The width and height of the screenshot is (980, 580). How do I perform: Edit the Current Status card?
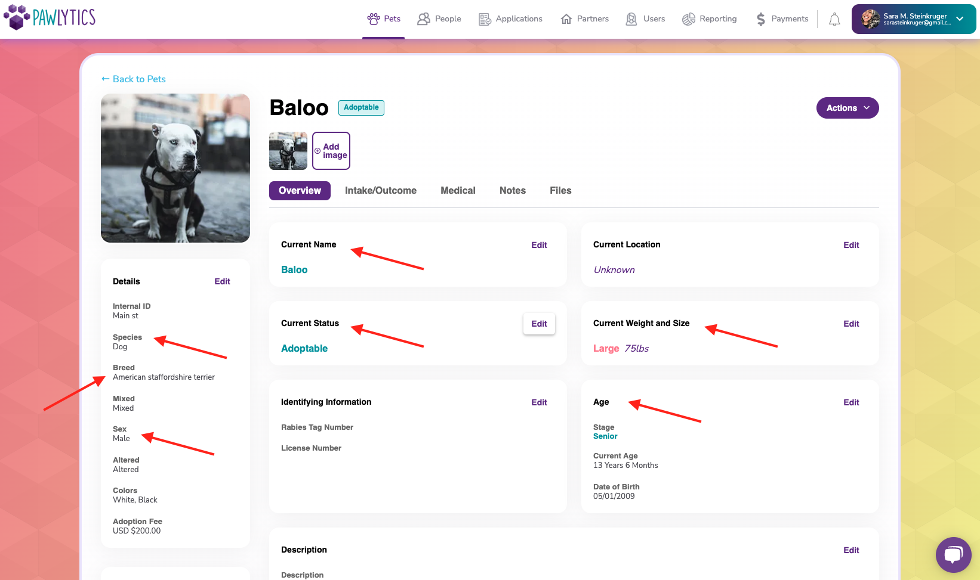(x=539, y=324)
